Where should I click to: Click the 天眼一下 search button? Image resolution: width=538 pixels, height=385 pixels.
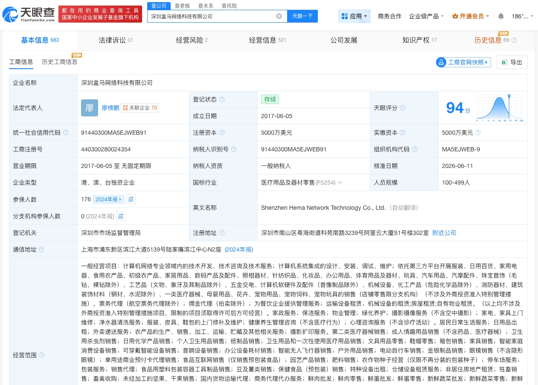(302, 16)
